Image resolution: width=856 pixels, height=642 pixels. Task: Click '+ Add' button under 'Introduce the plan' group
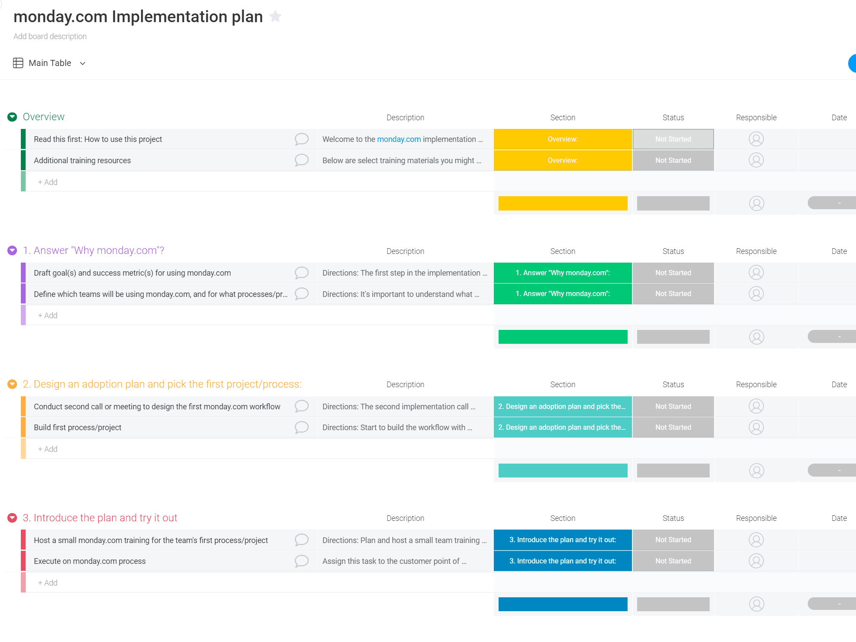click(47, 582)
